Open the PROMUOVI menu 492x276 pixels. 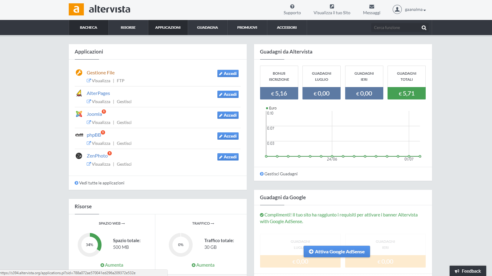click(x=247, y=28)
